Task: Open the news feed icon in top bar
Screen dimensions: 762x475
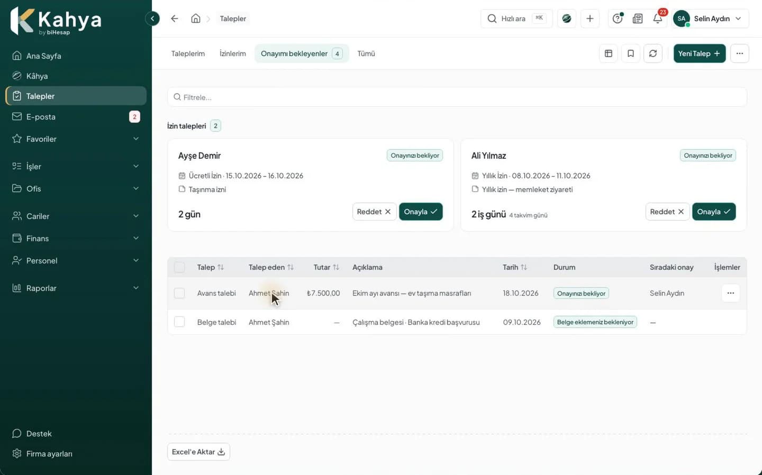Action: click(x=638, y=19)
